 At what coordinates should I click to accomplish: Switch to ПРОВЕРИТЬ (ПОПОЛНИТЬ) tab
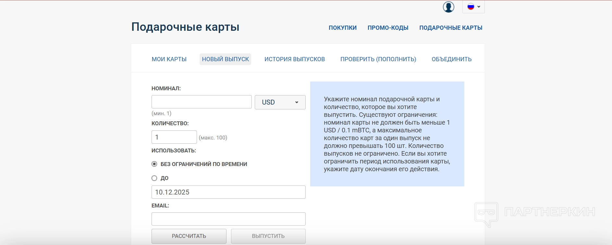pos(378,59)
